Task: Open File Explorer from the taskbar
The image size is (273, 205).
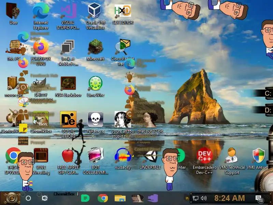Action: [120, 198]
